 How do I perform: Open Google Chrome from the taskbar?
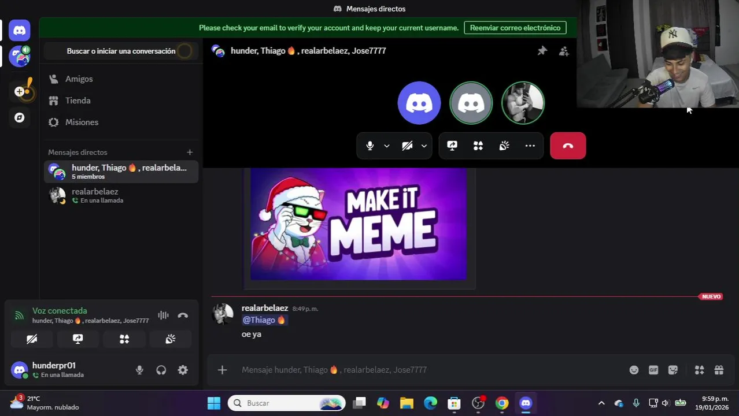[x=502, y=403]
